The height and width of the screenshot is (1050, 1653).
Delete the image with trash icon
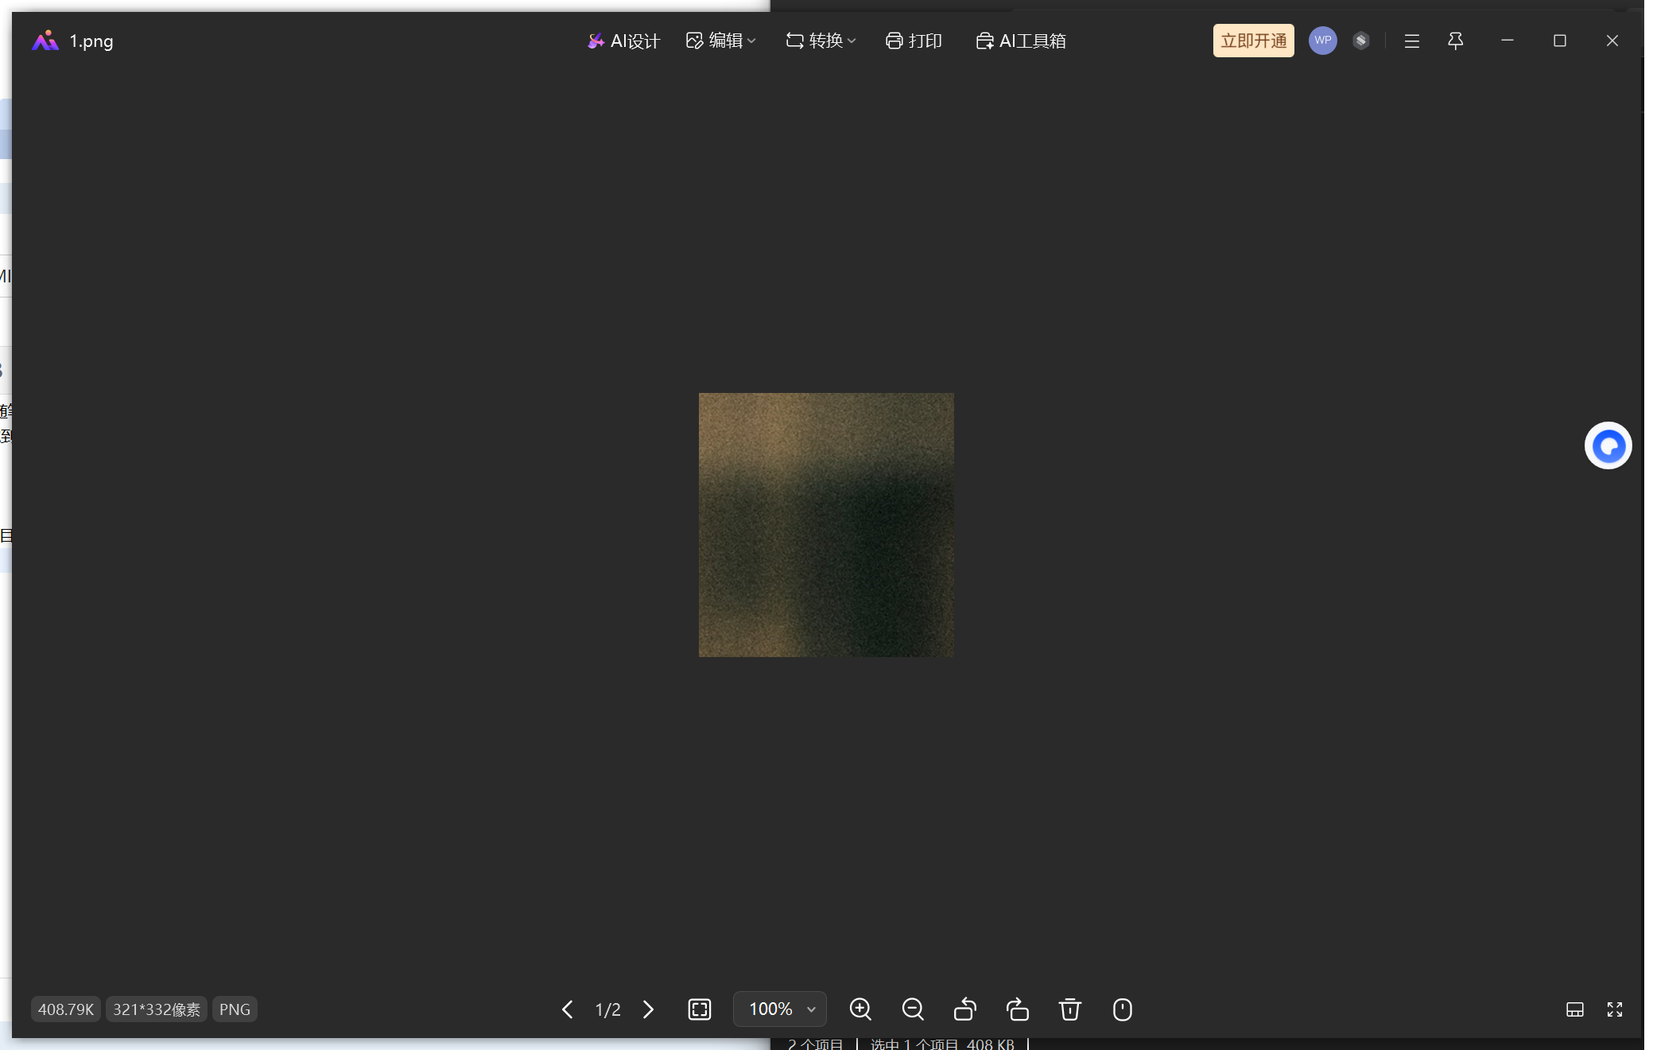click(1069, 1009)
